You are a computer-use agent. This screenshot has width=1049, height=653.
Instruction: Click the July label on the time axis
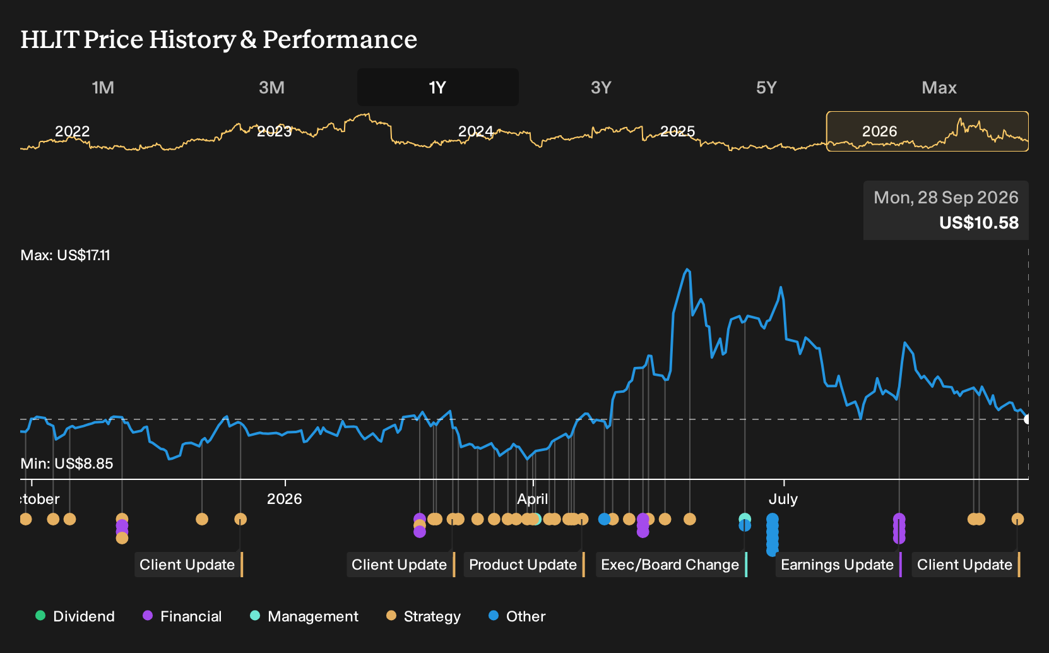(x=783, y=499)
